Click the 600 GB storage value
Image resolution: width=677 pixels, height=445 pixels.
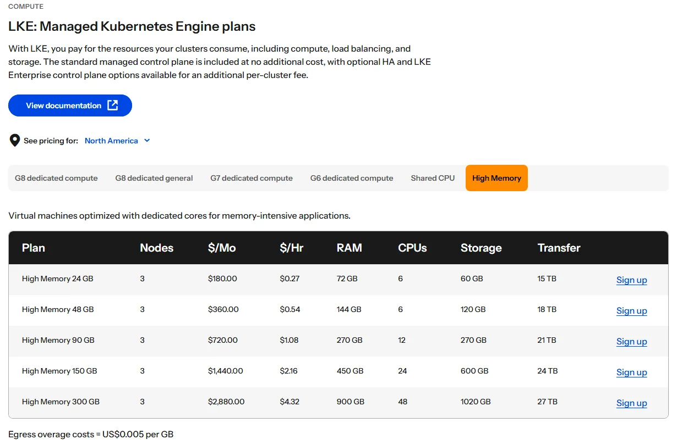474,371
